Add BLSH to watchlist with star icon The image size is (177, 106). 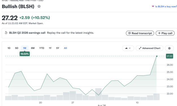[39, 6]
